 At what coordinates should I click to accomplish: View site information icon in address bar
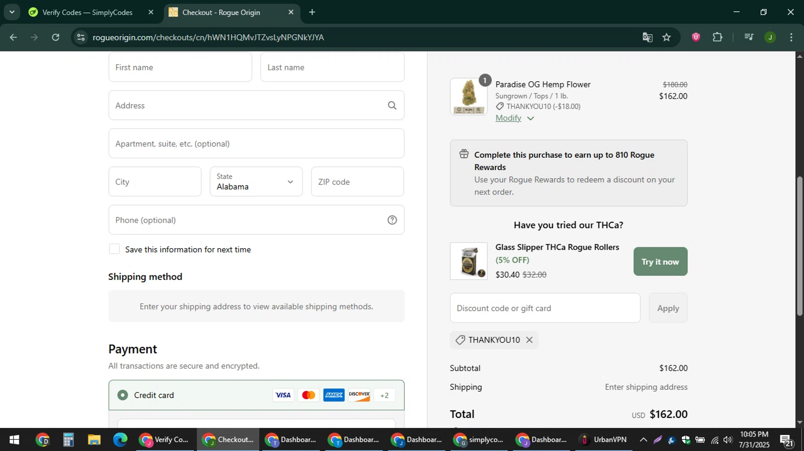(x=80, y=37)
